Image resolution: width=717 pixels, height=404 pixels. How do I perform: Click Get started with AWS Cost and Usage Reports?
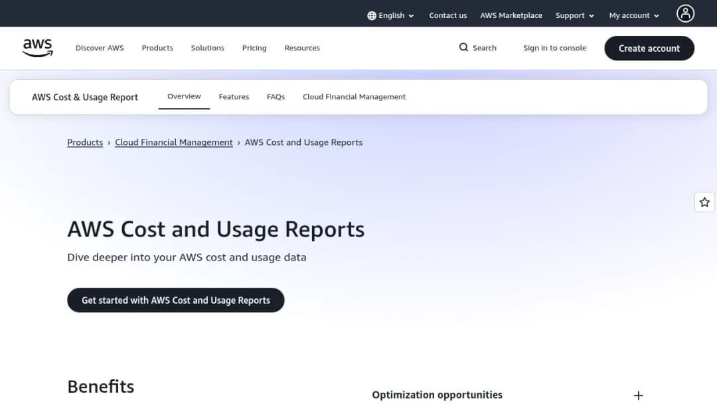pyautogui.click(x=175, y=300)
